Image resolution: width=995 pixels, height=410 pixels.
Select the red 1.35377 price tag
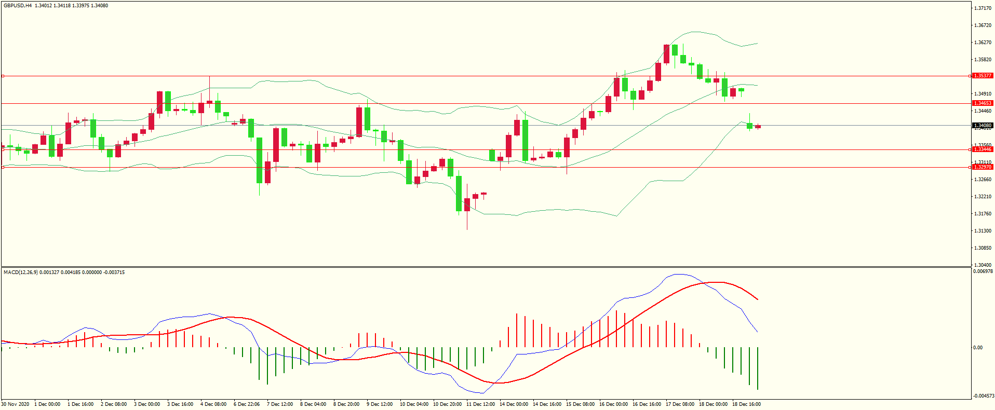(x=983, y=76)
